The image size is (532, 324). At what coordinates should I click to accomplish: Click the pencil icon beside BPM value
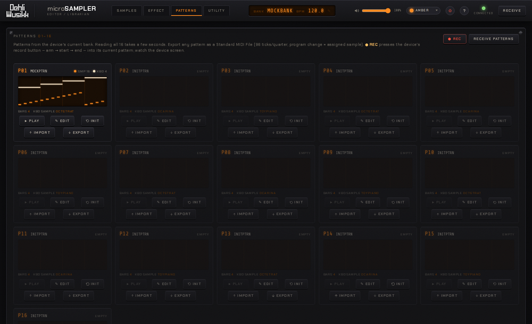point(329,11)
